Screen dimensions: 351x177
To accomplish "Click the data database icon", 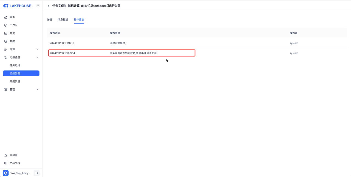I will tap(6, 41).
